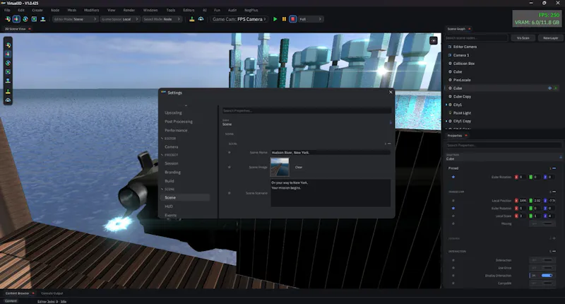
Task: Toggle visibility eye on the selected Cube node
Action: pyautogui.click(x=550, y=88)
